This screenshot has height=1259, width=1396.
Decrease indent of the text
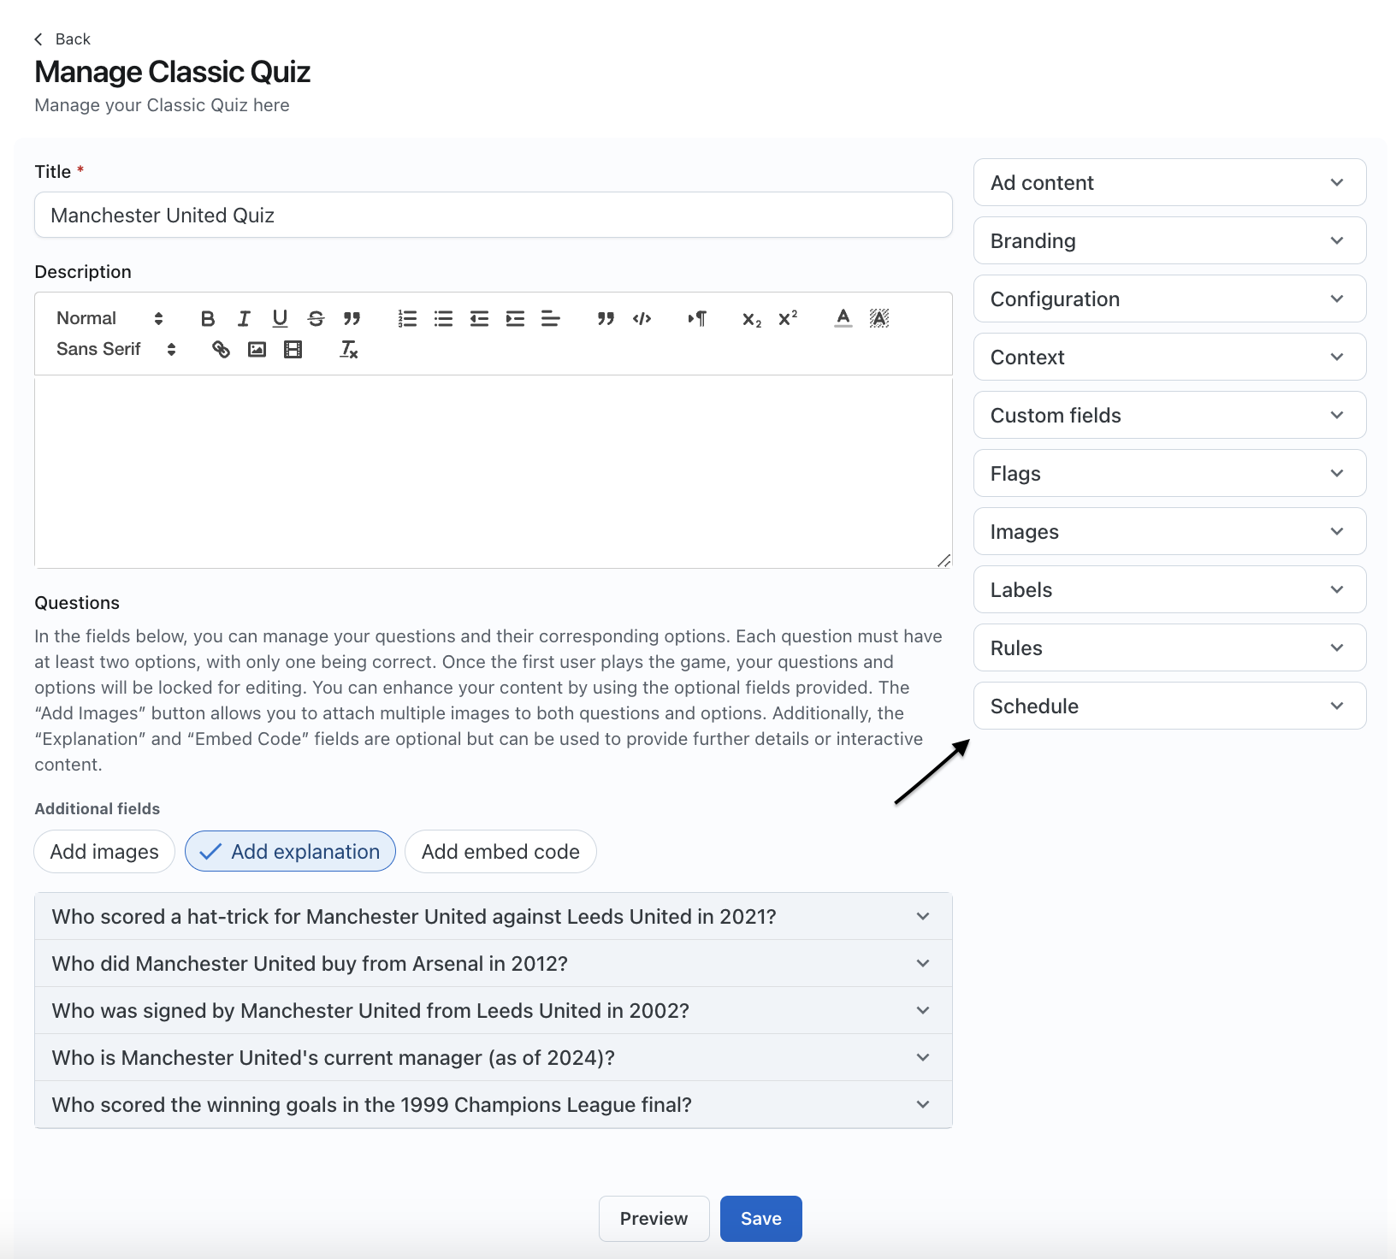(x=479, y=318)
